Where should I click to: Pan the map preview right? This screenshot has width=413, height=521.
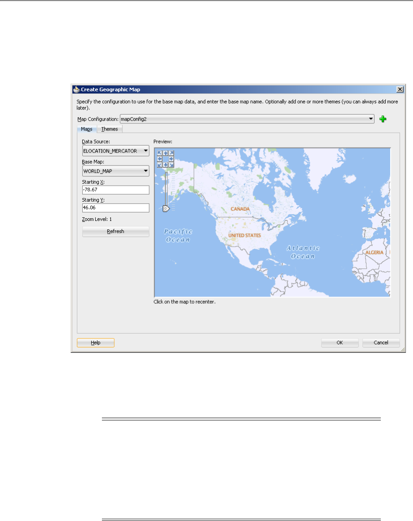(x=171, y=159)
